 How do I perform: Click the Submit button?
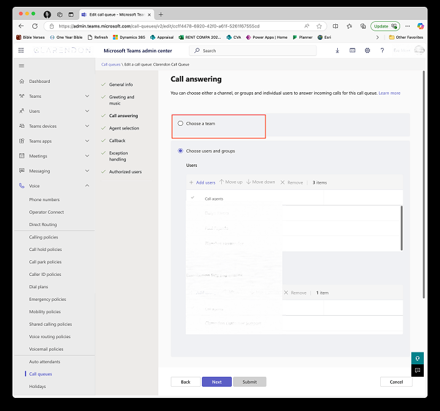249,382
